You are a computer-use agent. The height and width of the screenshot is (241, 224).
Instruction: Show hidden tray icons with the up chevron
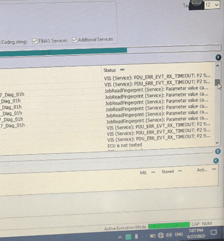pyautogui.click(x=120, y=237)
